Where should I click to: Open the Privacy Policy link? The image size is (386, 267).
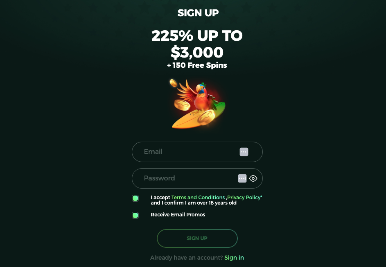click(x=244, y=198)
